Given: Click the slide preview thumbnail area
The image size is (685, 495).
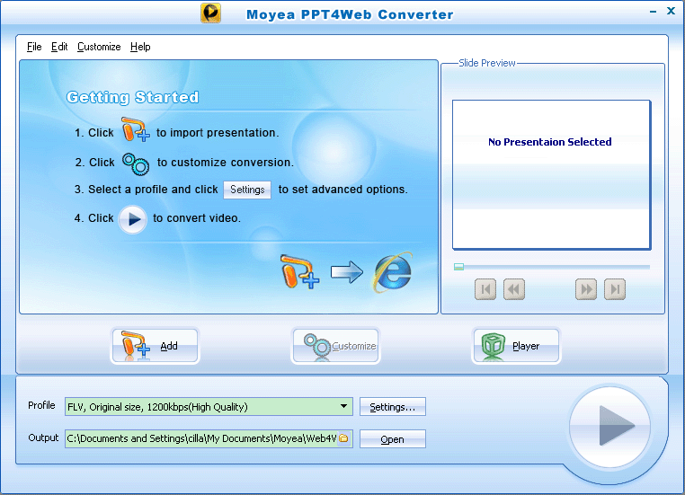Looking at the screenshot, I should (551, 174).
